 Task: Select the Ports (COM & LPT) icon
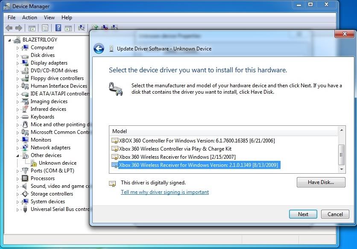(x=25, y=171)
